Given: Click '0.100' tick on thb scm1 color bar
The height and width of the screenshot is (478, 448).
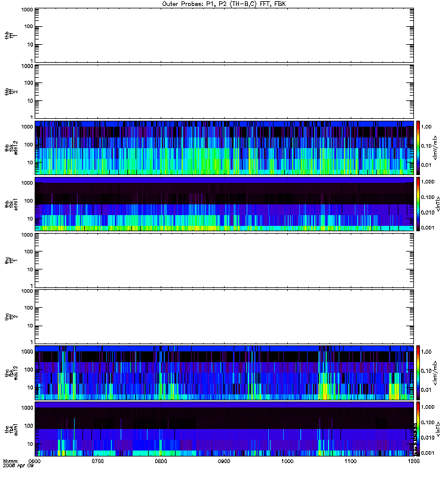Looking at the screenshot, I should point(428,197).
